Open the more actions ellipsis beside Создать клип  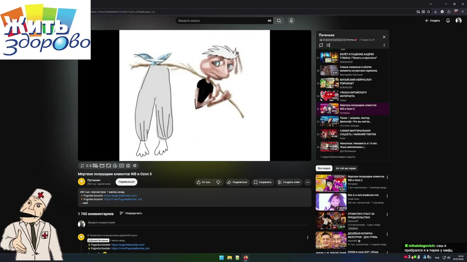click(x=308, y=182)
